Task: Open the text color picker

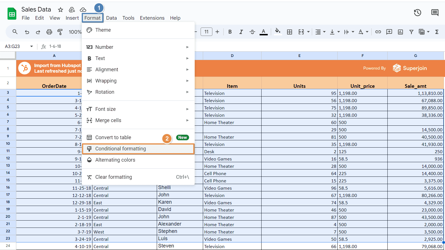Action: click(264, 32)
